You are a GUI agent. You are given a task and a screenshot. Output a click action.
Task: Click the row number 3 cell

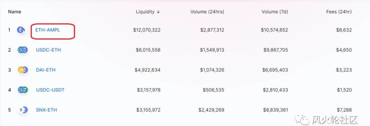click(10, 70)
